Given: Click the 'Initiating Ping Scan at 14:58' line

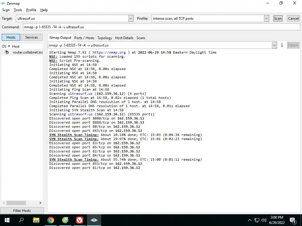Looking at the screenshot, I should 79,89.
